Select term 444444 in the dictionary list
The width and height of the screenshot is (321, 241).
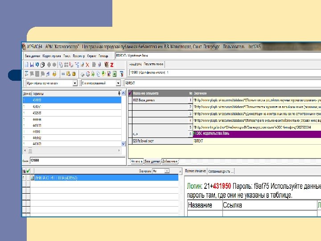pyautogui.click(x=72, y=119)
